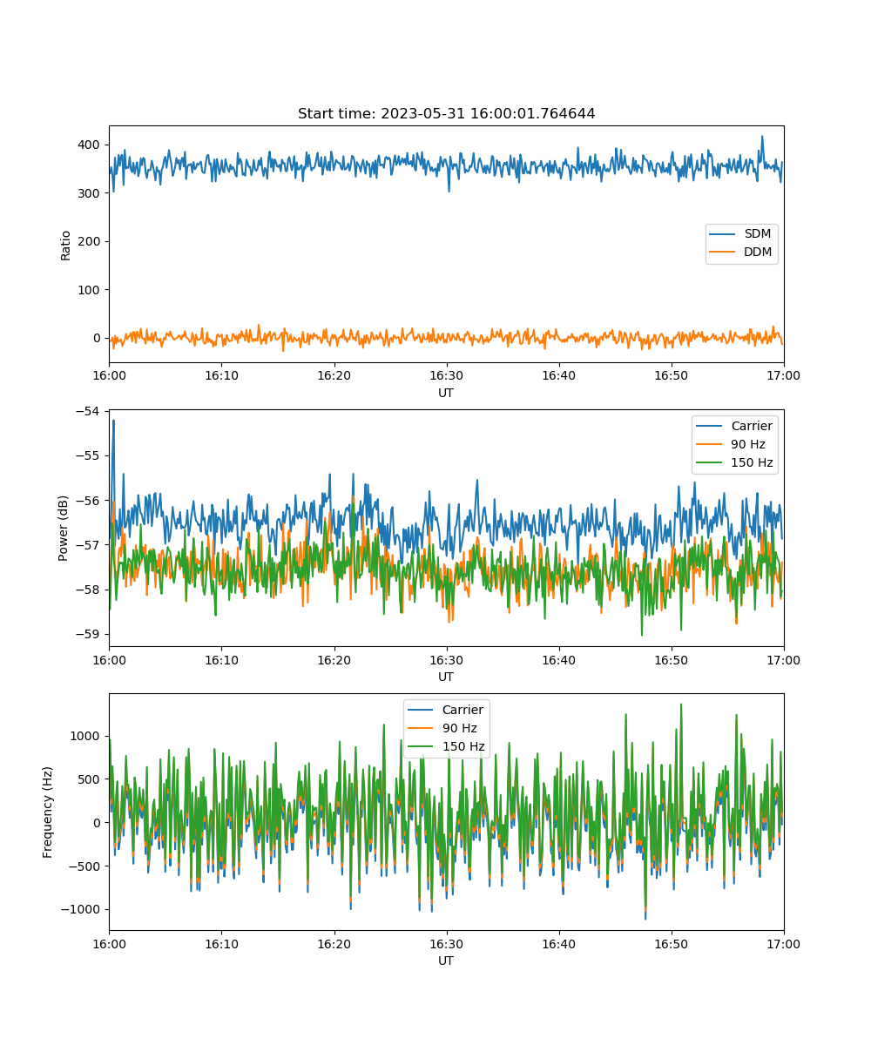This screenshot has height=1045, width=871.
Task: Click the 16:40 tick under the Power plot
Action: coord(559,659)
